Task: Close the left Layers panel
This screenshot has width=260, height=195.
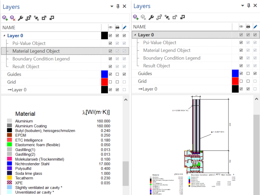Action: click(x=124, y=6)
